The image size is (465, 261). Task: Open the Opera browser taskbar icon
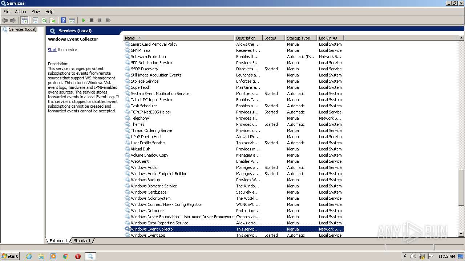tap(78, 256)
